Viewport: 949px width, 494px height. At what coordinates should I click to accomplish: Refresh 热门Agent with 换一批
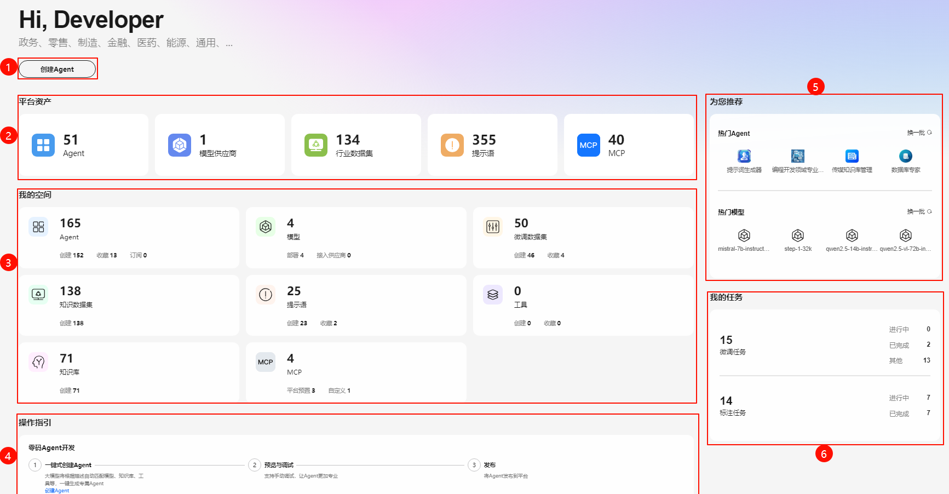pos(919,133)
